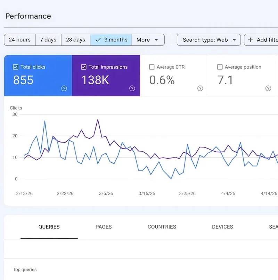Switch to the DEVICES tab
The image size is (278, 280).
(x=222, y=227)
